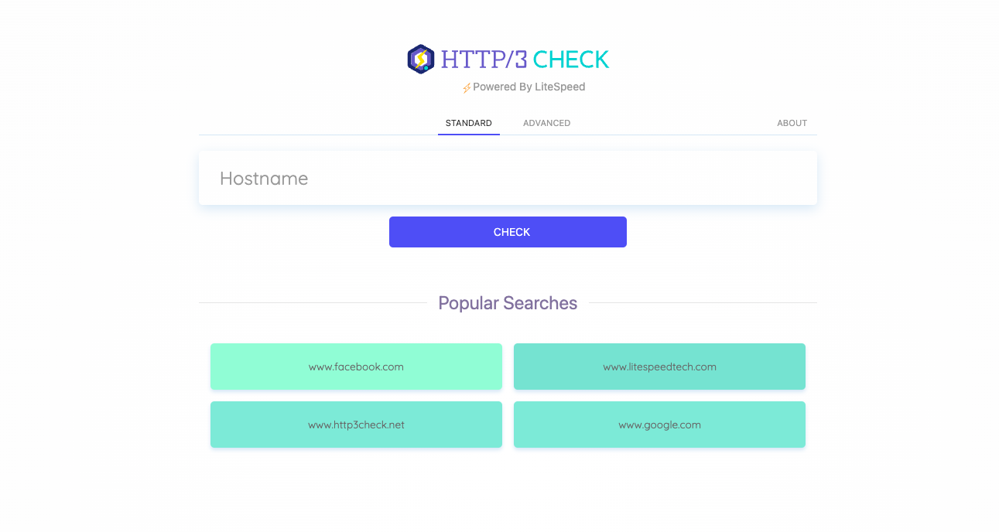Select the www.litespeedtech.com popular search
Screen dimensions: 999x532
click(x=659, y=367)
